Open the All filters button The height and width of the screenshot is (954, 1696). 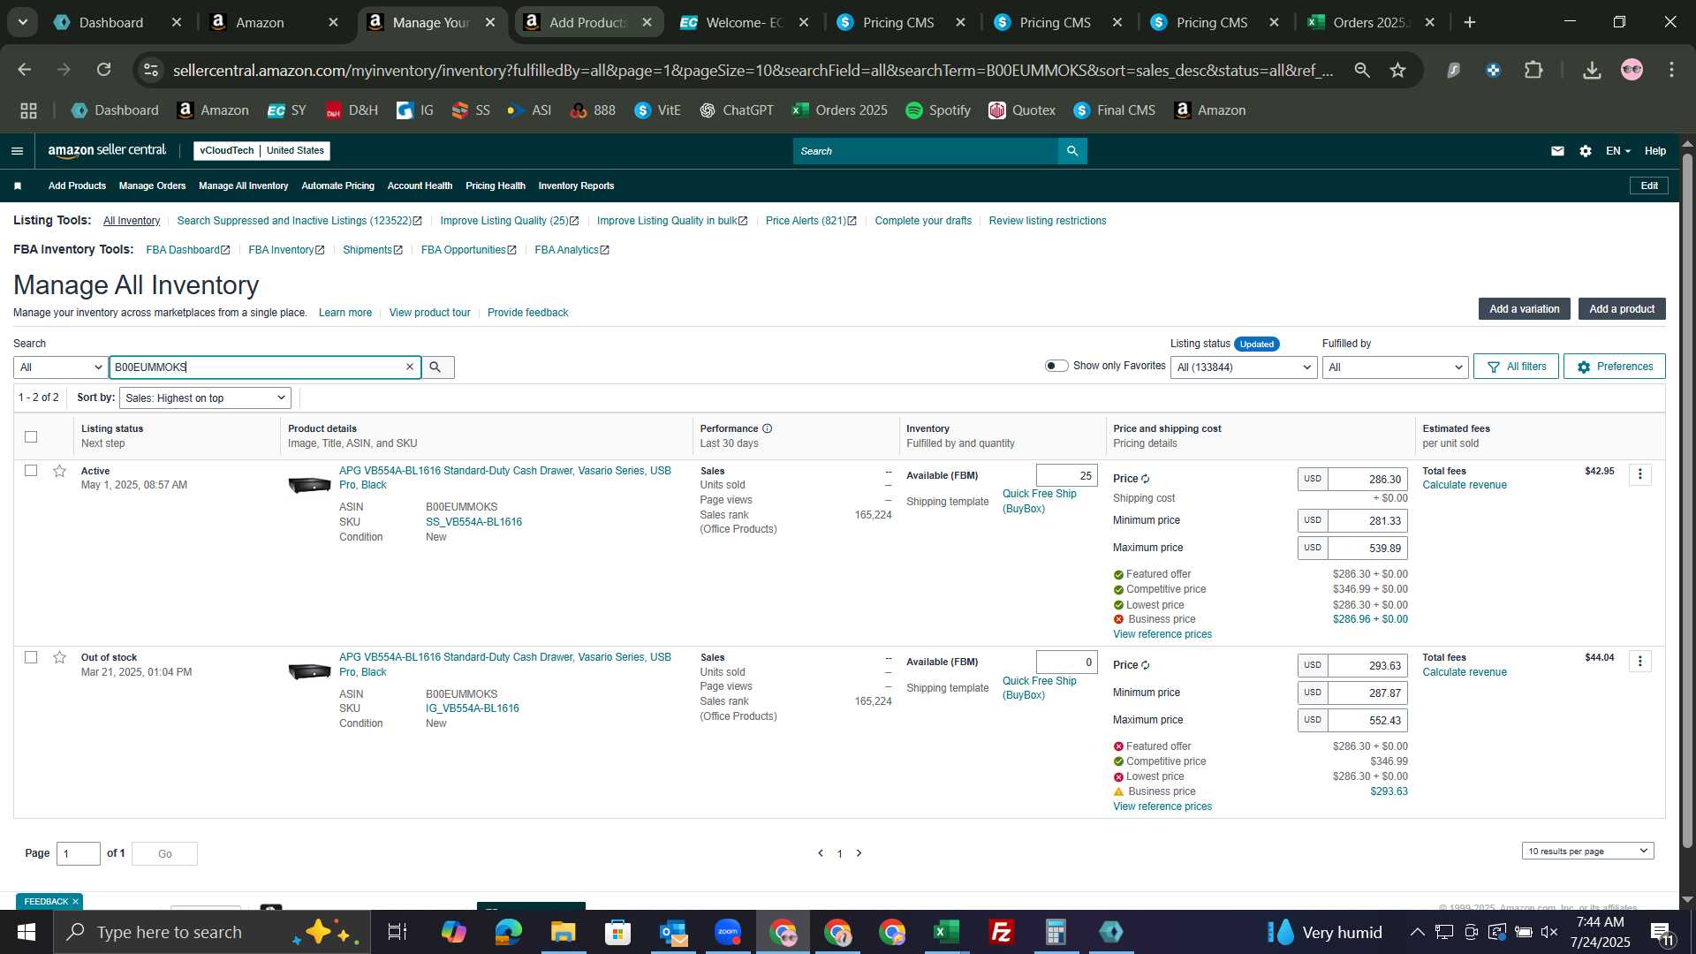(x=1516, y=367)
